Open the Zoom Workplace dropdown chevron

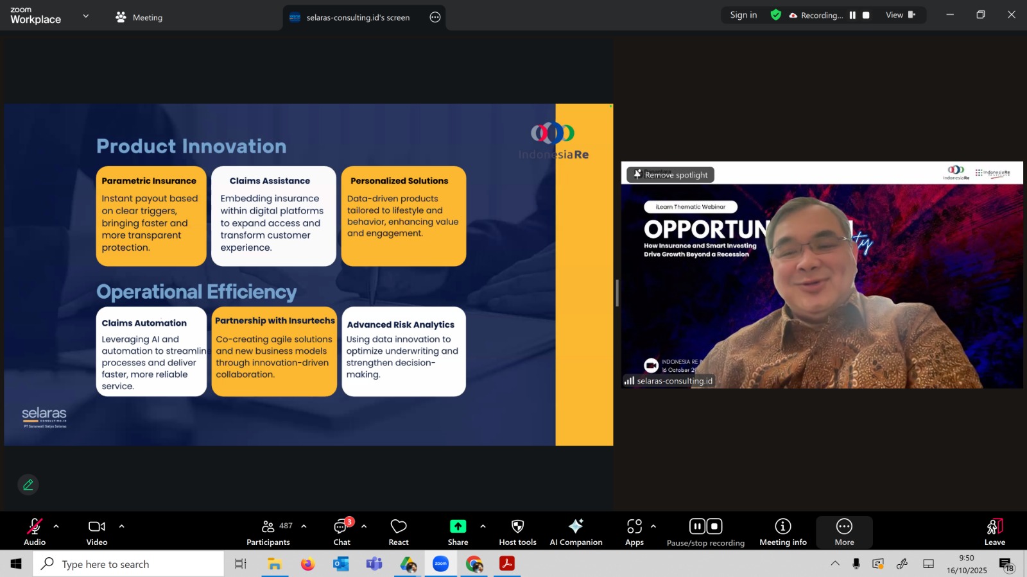[x=86, y=16]
